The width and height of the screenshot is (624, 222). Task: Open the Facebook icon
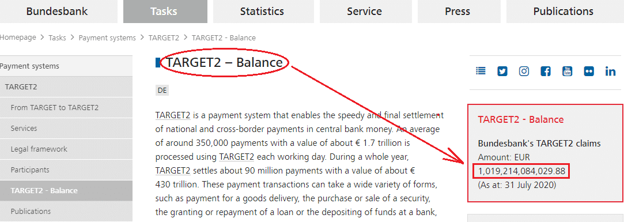click(546, 72)
